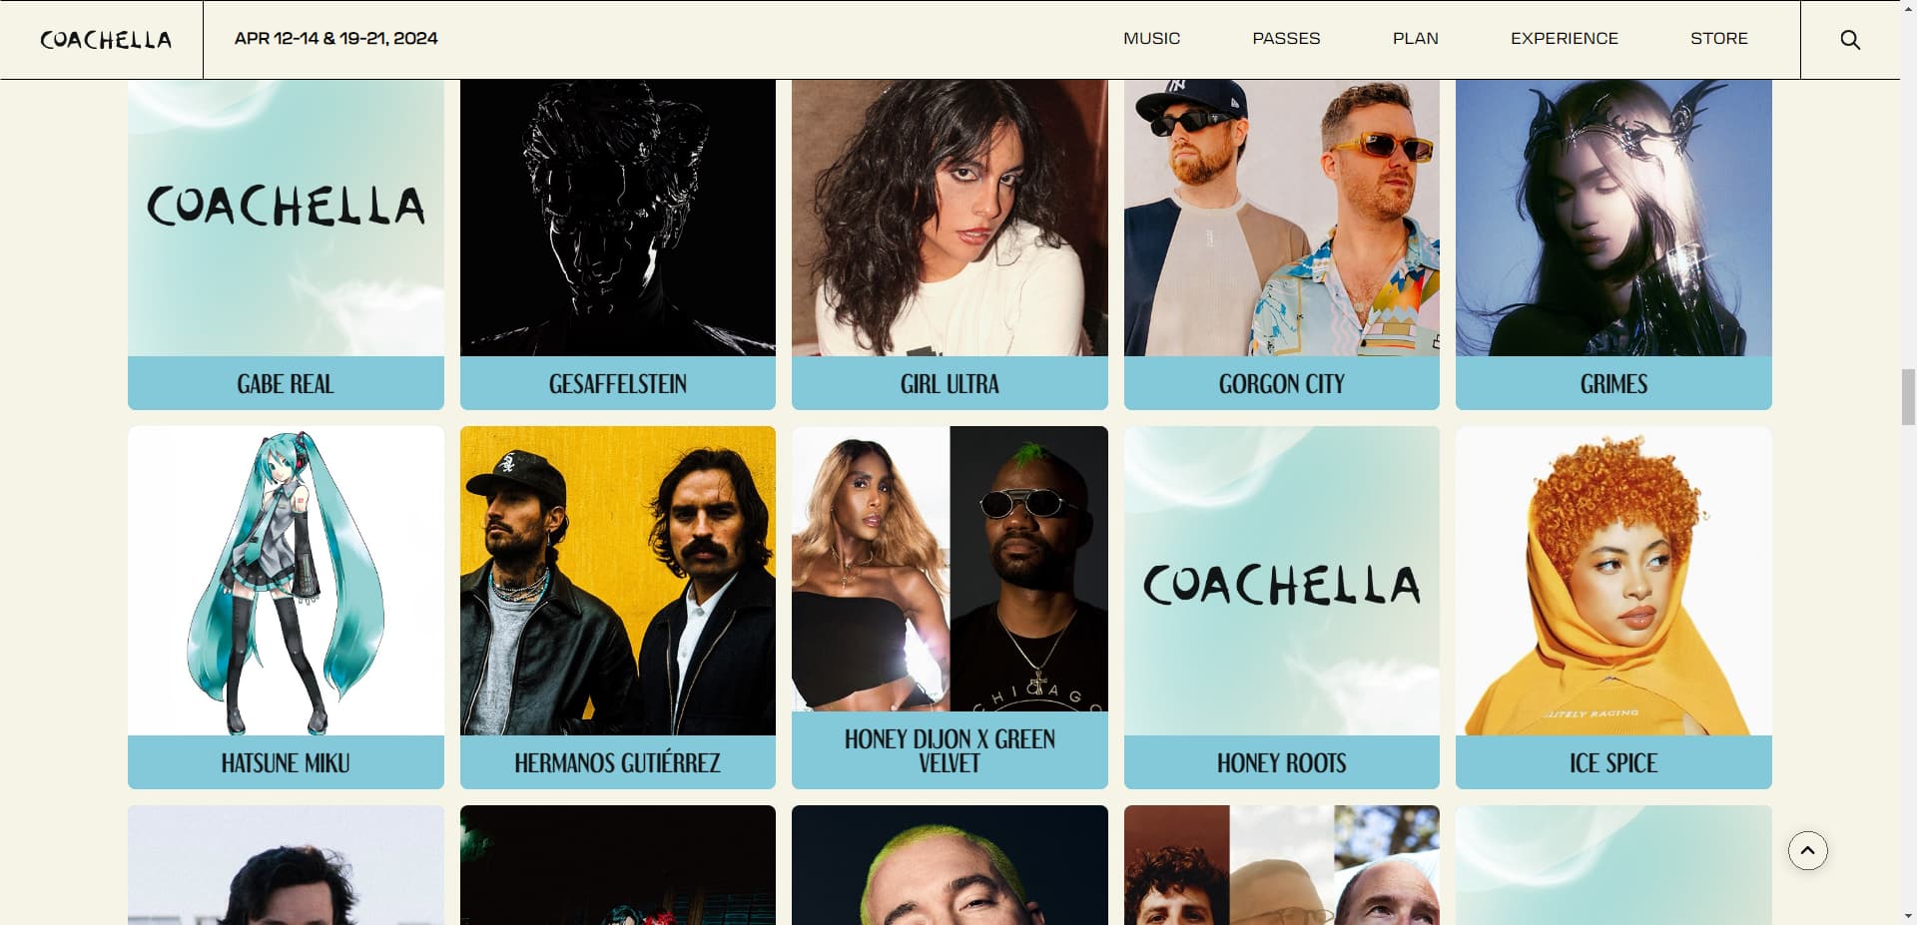
Task: Click the Honey Roots placeholder card
Action: pyautogui.click(x=1281, y=608)
